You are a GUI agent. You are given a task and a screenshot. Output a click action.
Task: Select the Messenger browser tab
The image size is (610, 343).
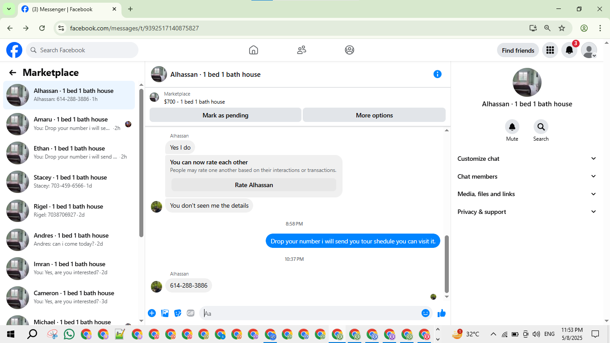[69, 9]
